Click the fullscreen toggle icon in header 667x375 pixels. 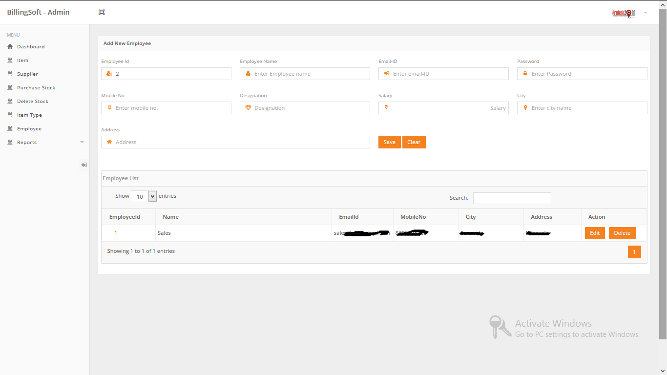tap(102, 12)
